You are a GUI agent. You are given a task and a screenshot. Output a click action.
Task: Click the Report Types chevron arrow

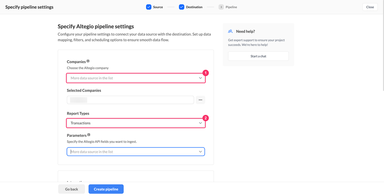[200, 123]
